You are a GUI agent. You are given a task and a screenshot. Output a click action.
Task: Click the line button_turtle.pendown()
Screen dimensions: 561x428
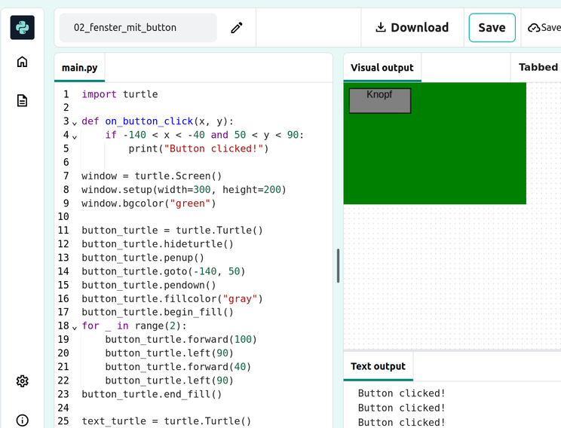[149, 285]
